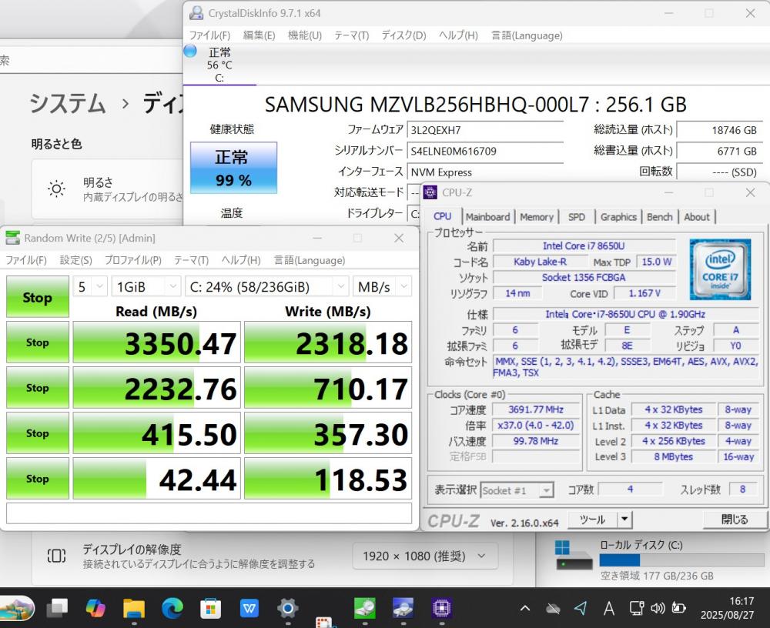Image resolution: width=770 pixels, height=628 pixels.
Task: Open Microsoft Edge from the taskbar
Action: (172, 608)
